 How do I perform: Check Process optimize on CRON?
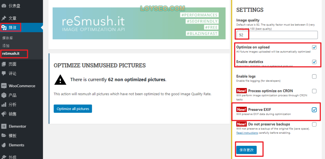314,91
